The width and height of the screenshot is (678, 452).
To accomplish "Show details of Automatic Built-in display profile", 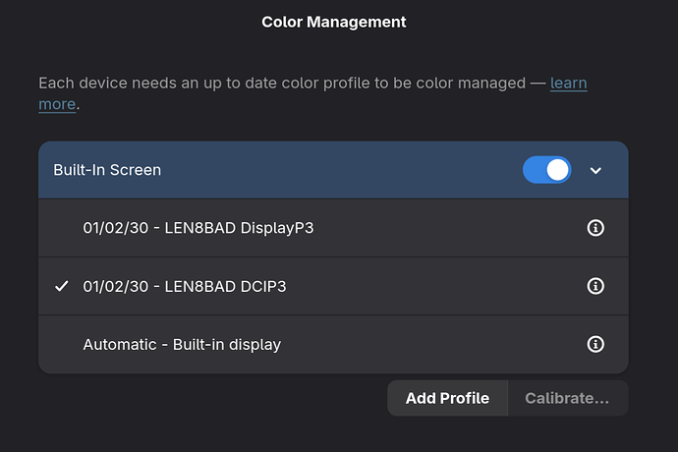I will pyautogui.click(x=594, y=344).
